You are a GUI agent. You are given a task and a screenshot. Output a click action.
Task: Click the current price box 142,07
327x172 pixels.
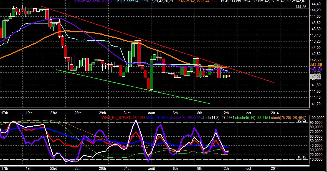(x=316, y=77)
